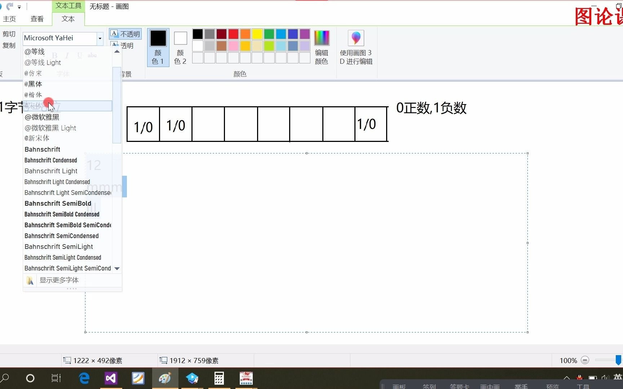Select @黑体 from the open font list
Viewport: 623px width, 389px height.
33,84
